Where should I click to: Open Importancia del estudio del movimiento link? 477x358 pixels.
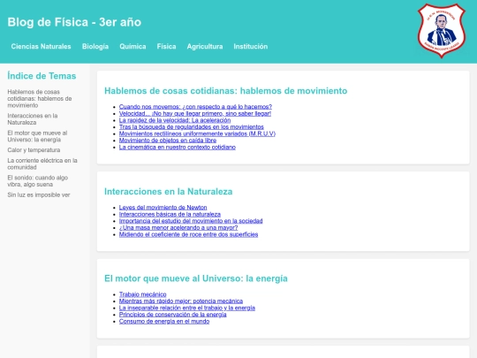191,221
